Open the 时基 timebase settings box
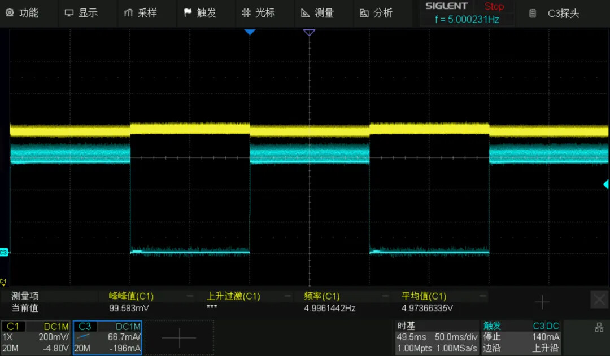610x356 pixels. pos(437,337)
